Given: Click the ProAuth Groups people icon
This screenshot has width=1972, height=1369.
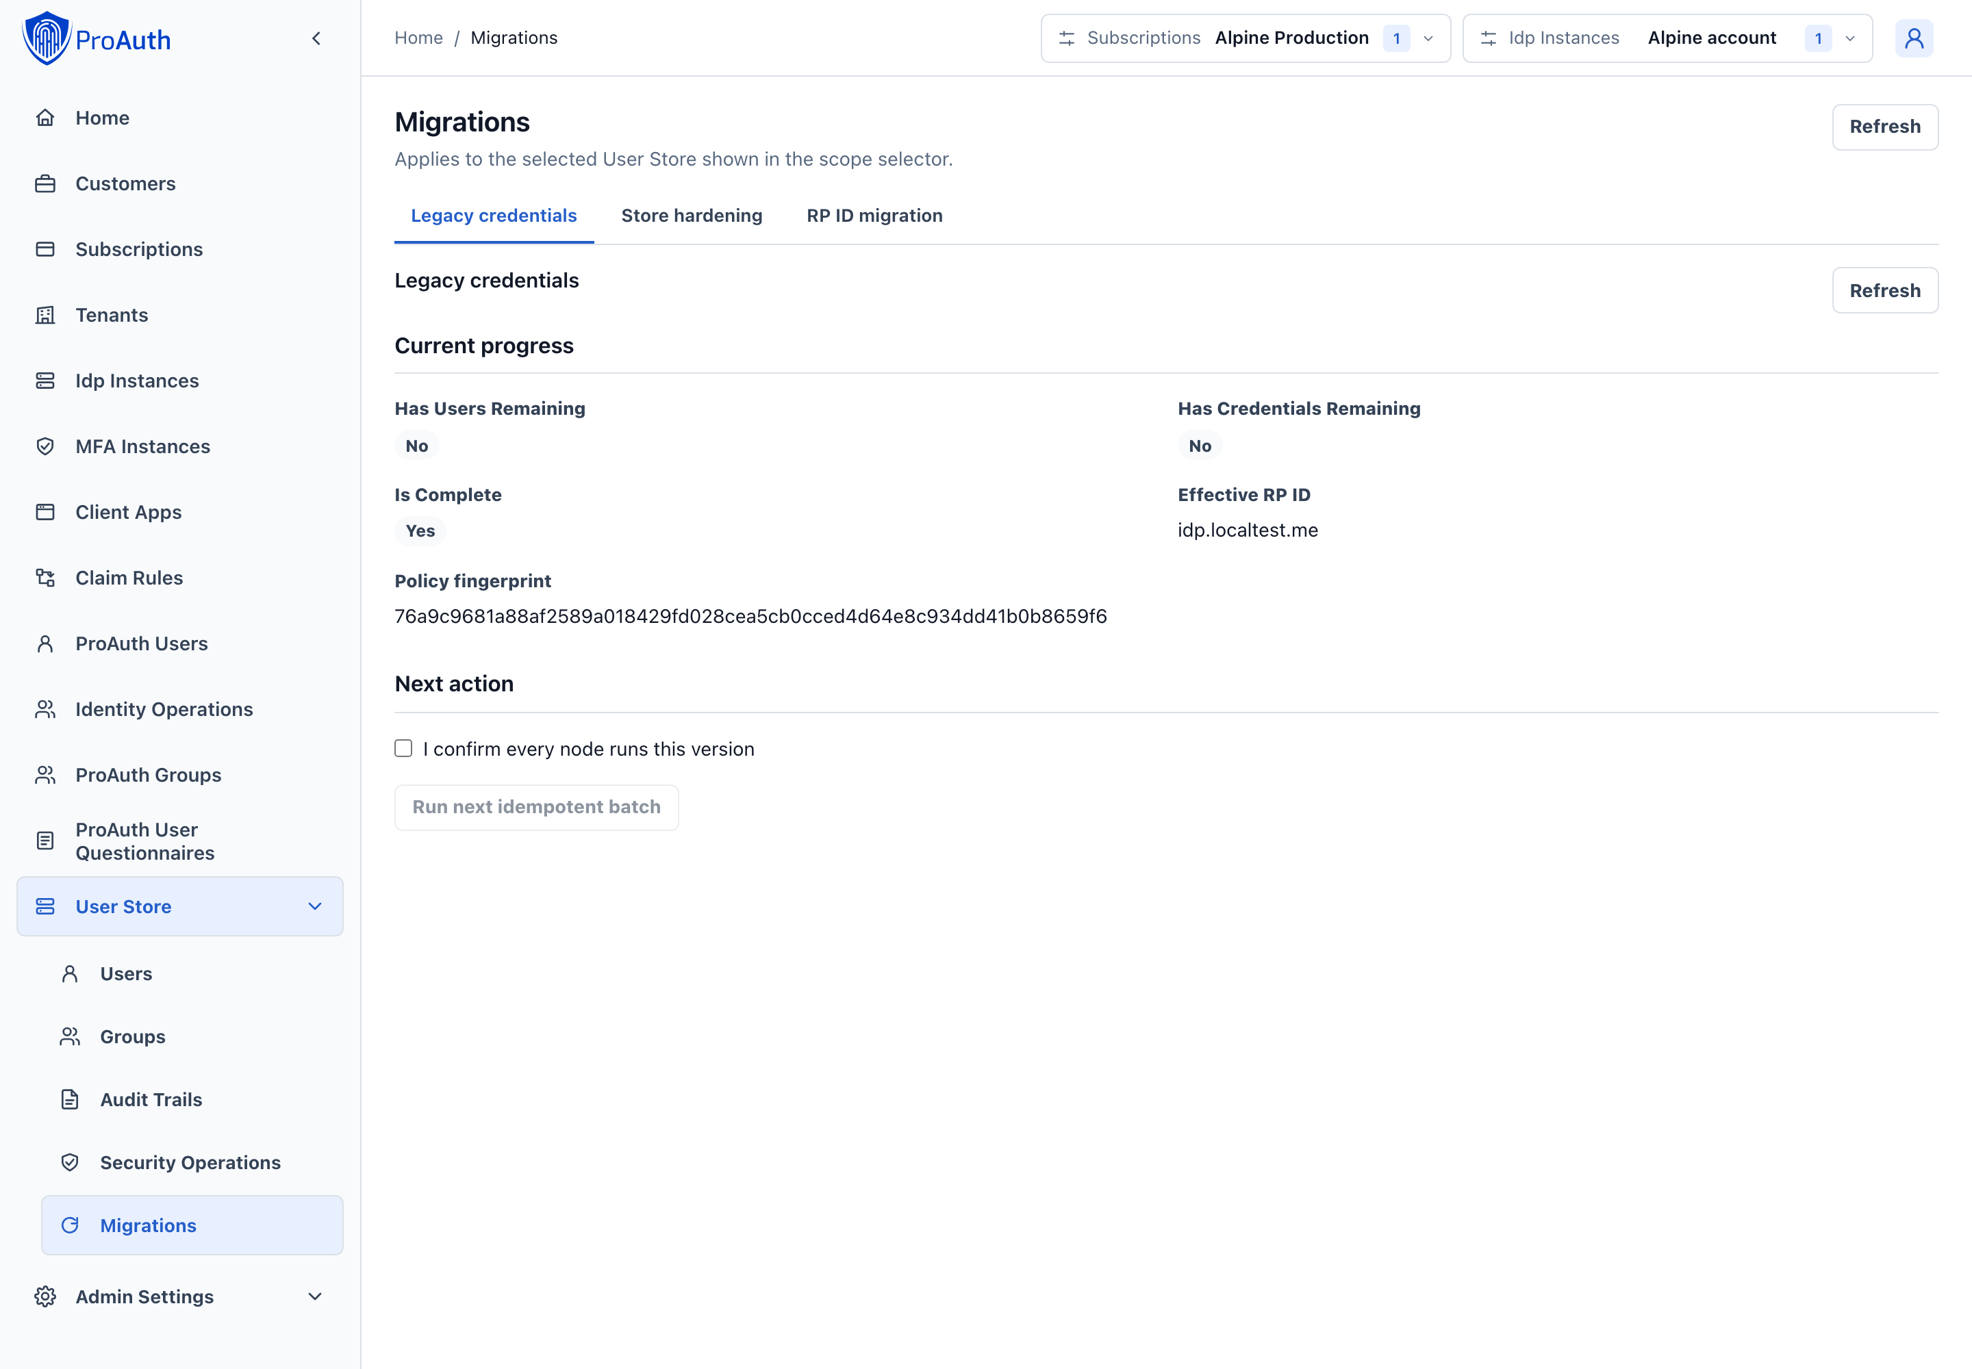Looking at the screenshot, I should 45,776.
